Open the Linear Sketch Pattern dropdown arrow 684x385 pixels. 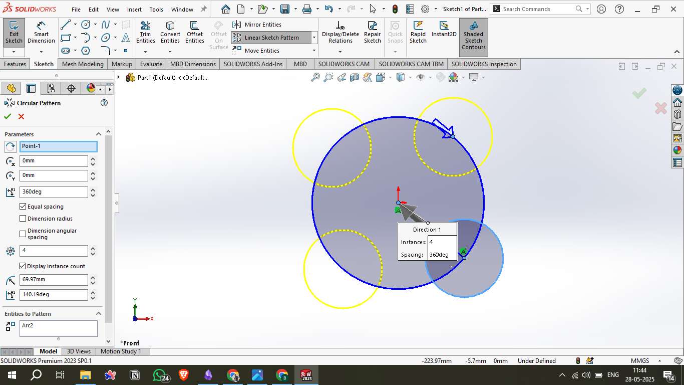(x=314, y=38)
